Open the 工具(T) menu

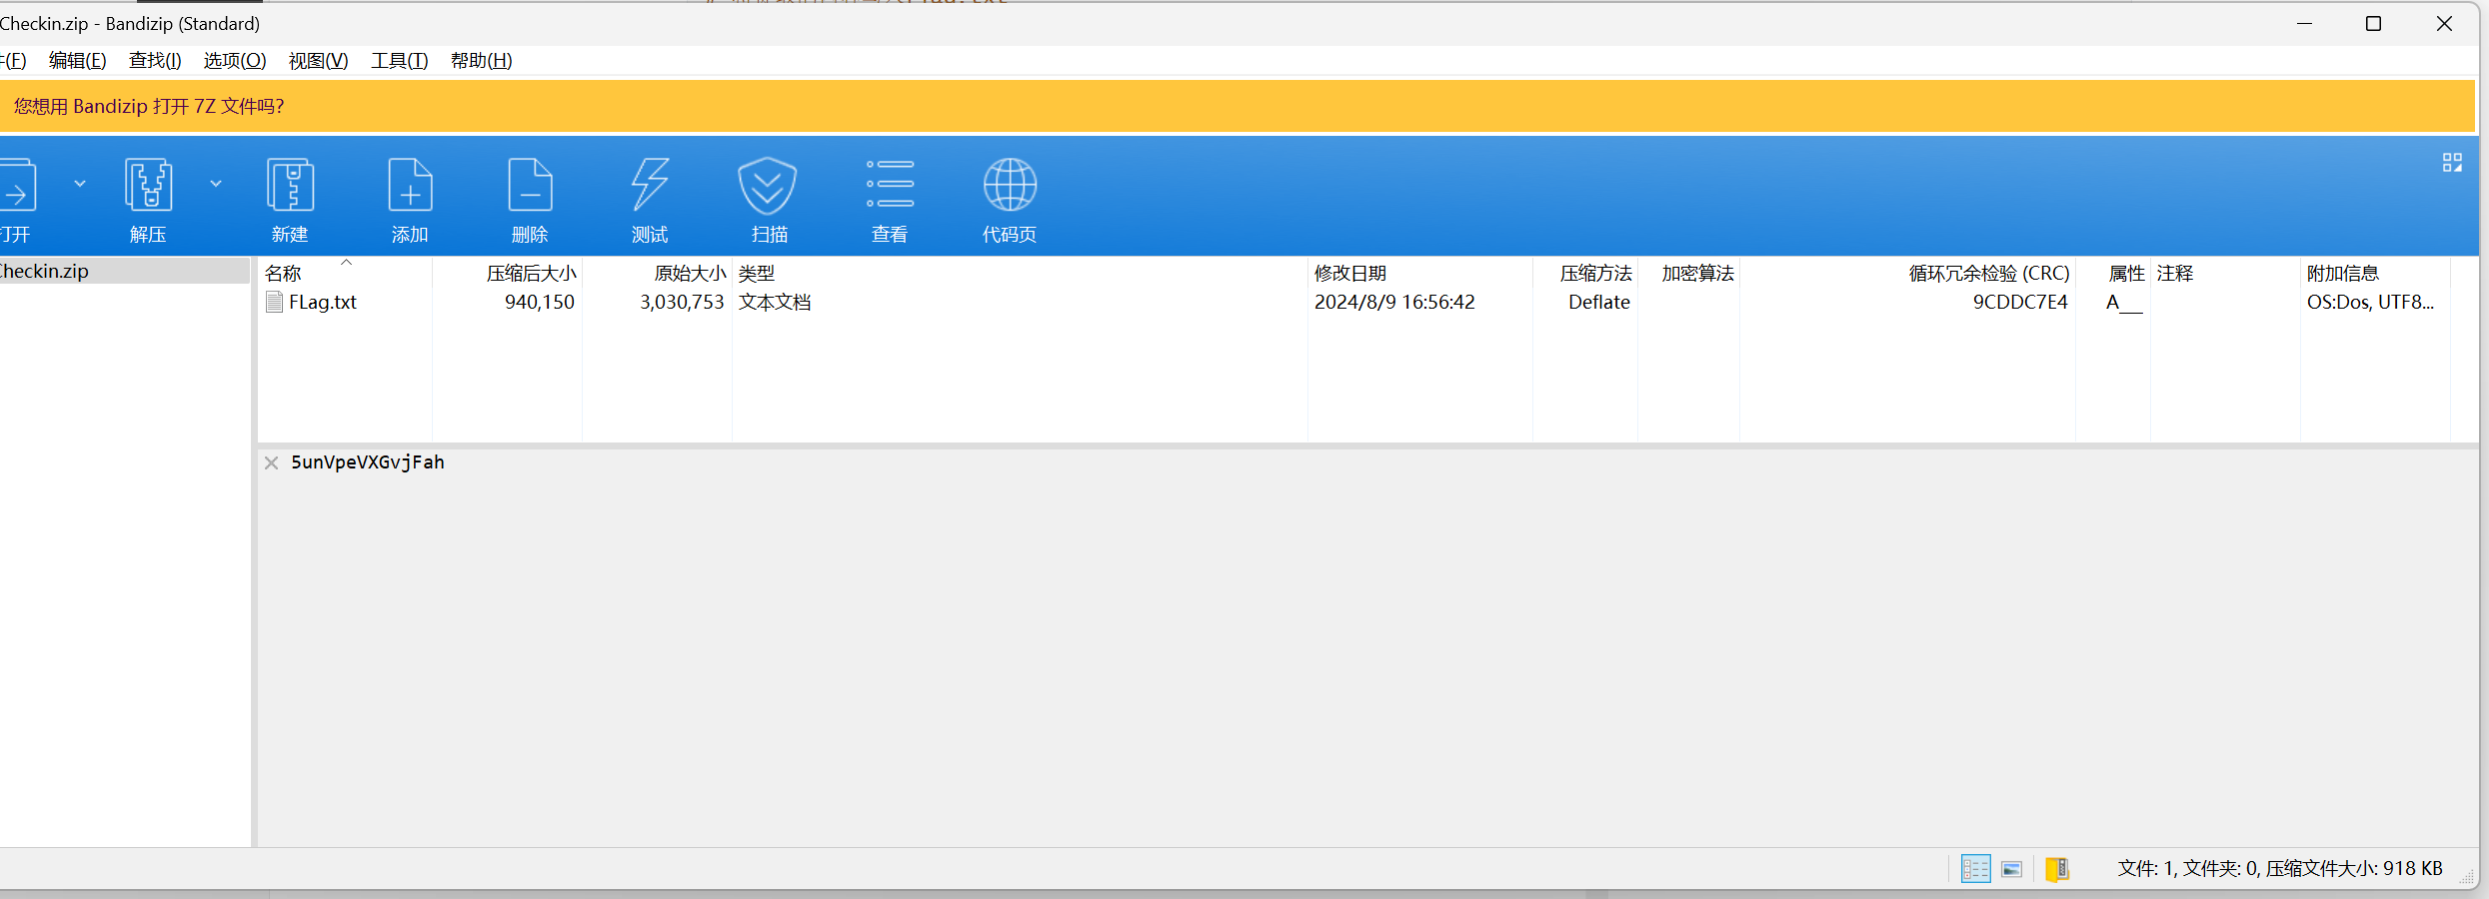point(399,61)
